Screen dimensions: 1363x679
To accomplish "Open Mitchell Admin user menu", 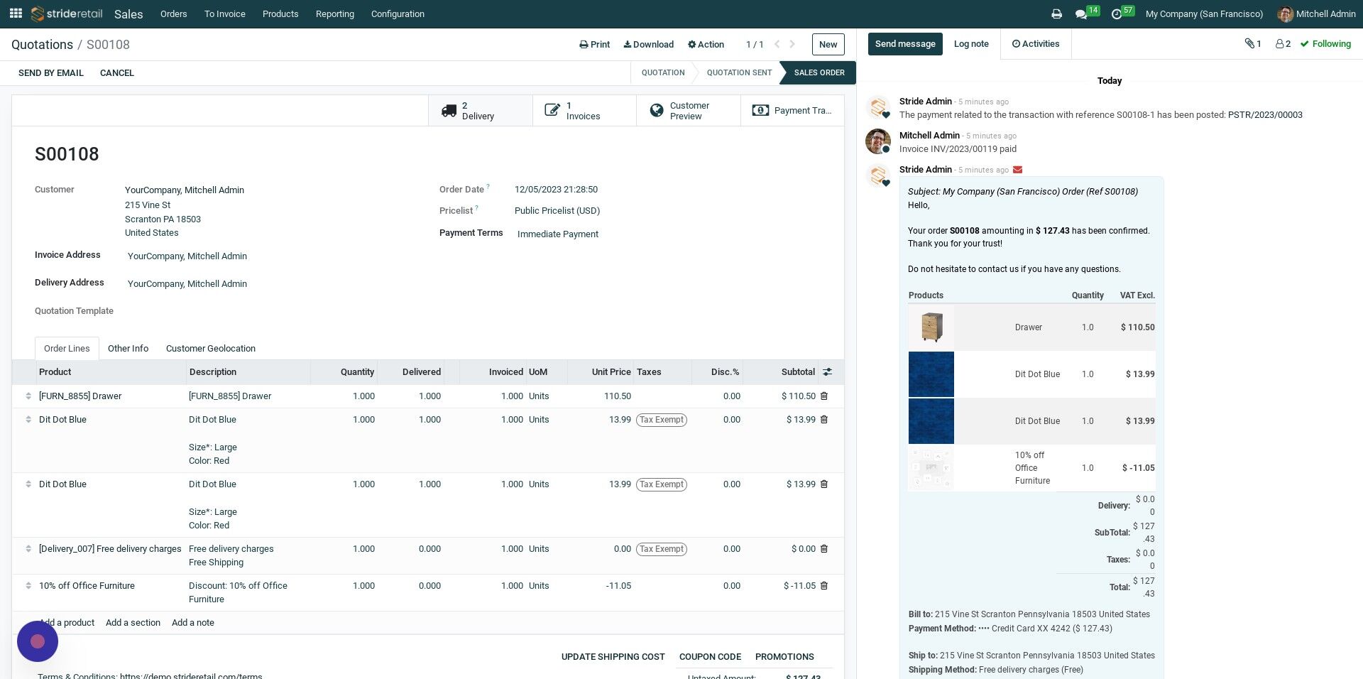I will pos(1316,14).
